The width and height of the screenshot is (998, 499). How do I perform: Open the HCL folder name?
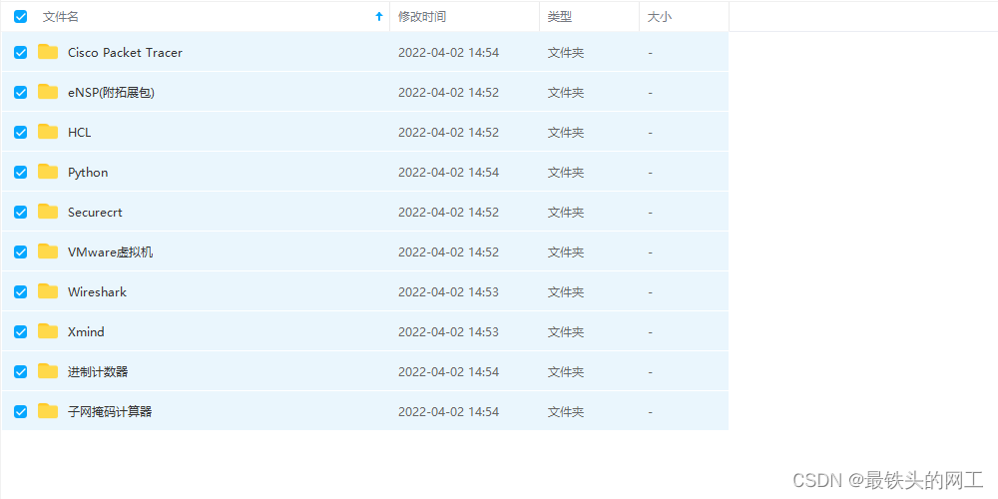tap(80, 133)
